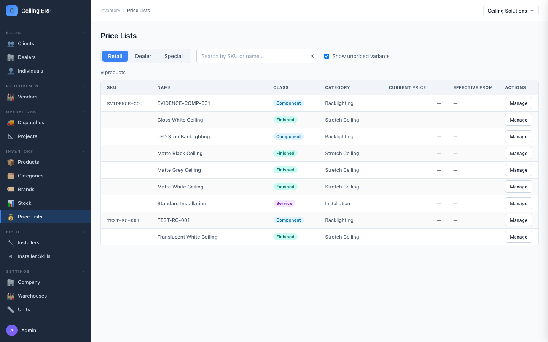Image resolution: width=548 pixels, height=342 pixels.
Task: Click Backlighting category for TEST-RC-001
Action: click(339, 220)
